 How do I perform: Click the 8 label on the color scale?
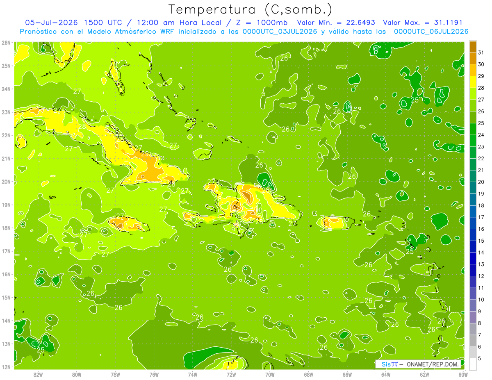point(480,323)
